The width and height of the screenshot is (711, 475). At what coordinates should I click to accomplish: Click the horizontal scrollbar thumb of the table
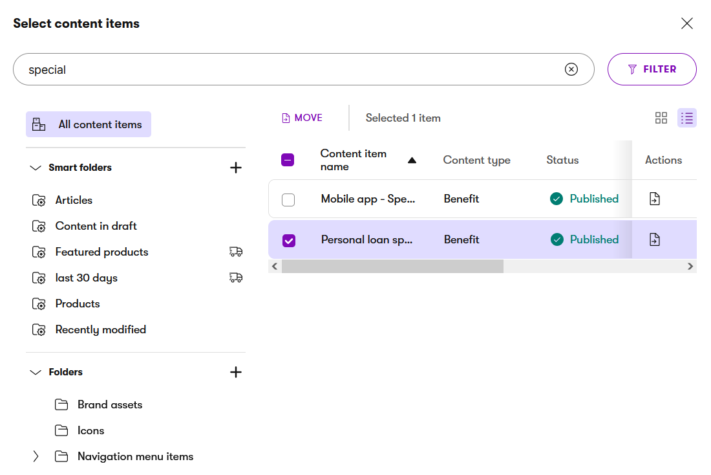[393, 266]
